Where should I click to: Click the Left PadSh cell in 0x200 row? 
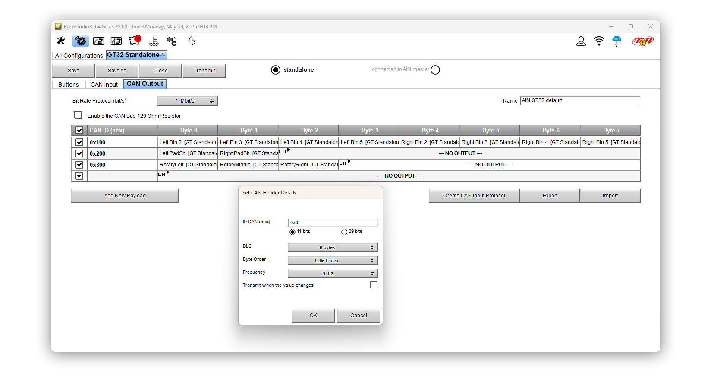click(x=188, y=153)
